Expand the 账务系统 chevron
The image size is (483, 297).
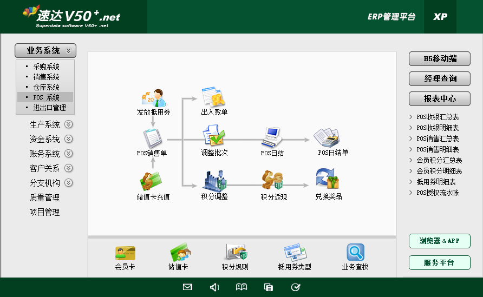68,154
